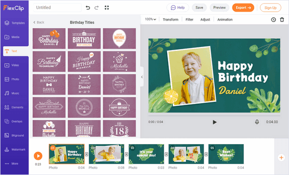Image resolution: width=289 pixels, height=175 pixels.
Task: Select the Best Wishes scene 05 thumbnail
Action: coord(226,154)
